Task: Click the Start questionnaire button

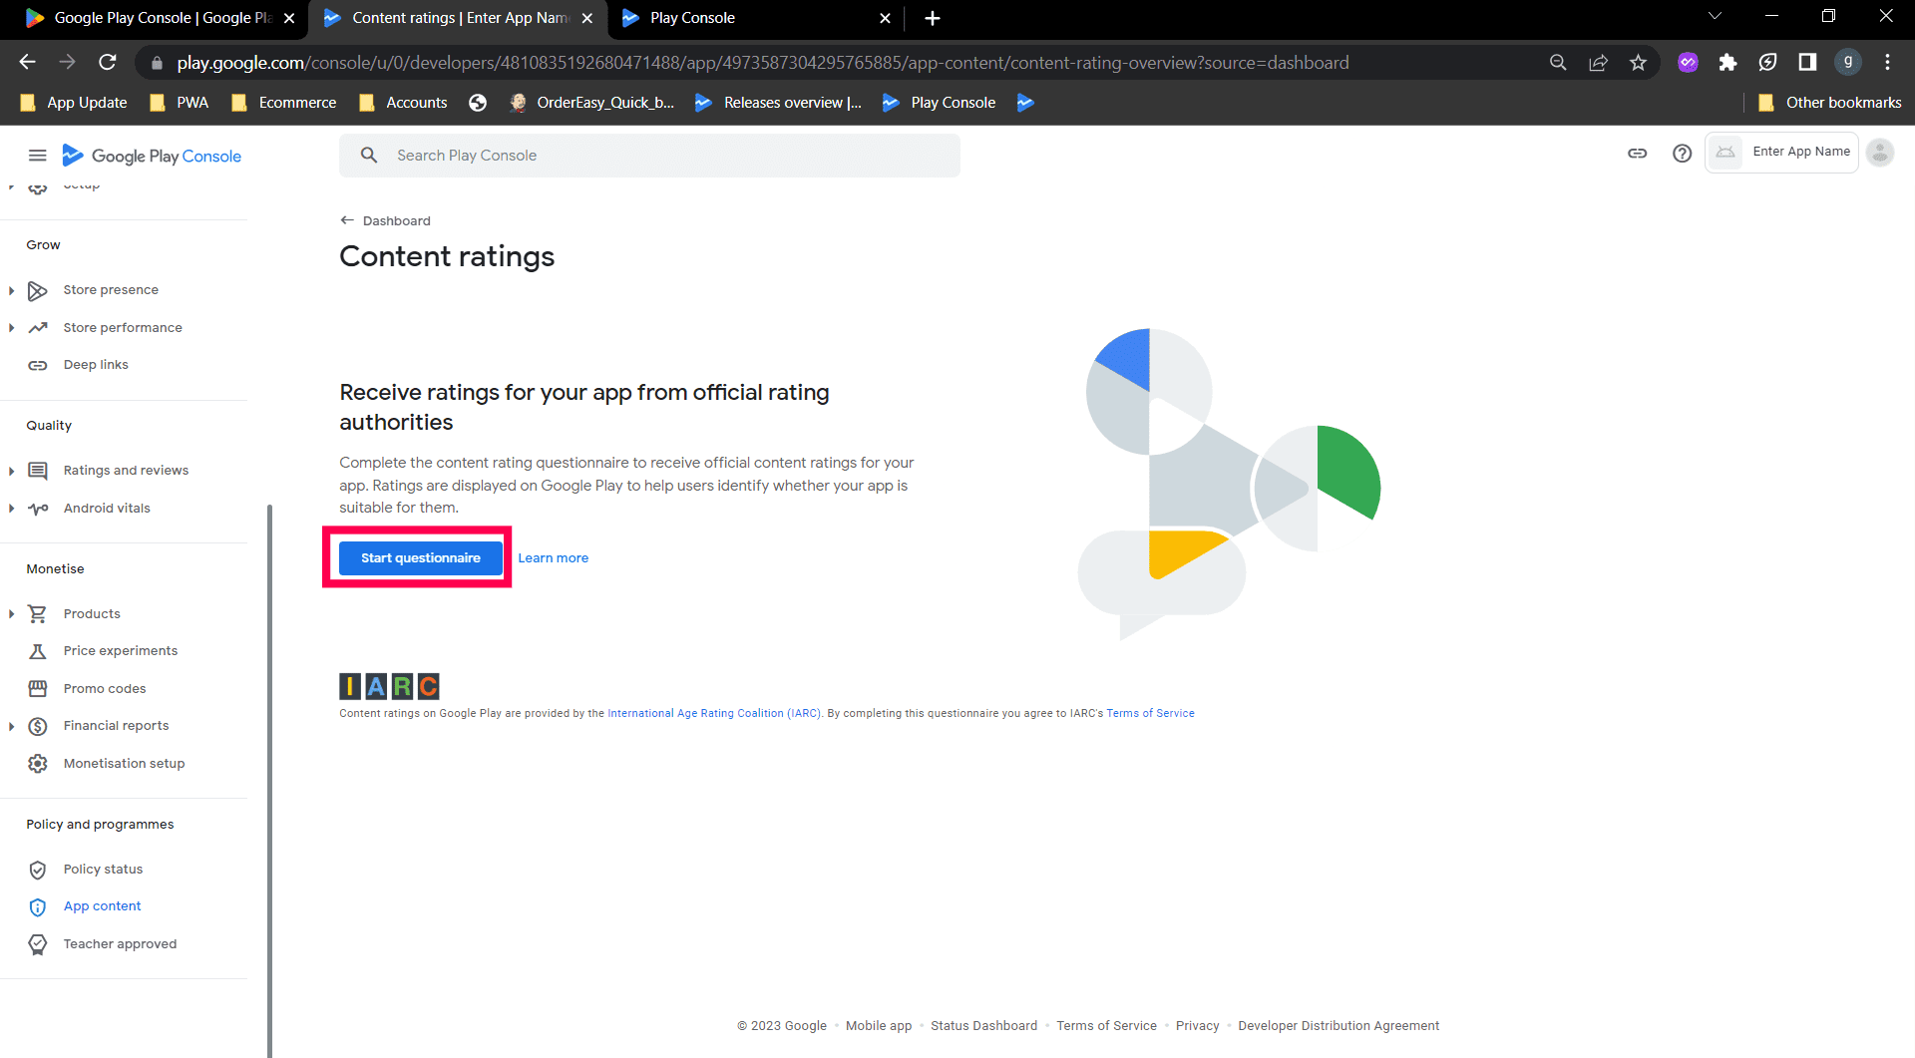Action: coord(420,558)
